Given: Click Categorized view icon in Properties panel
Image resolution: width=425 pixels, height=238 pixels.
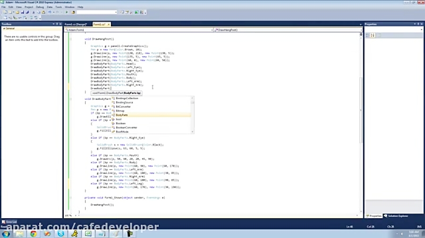Looking at the screenshot, I should pyautogui.click(x=367, y=35).
